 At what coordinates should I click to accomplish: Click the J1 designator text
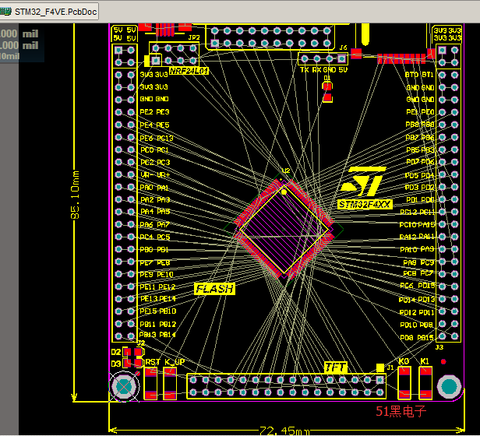(390, 367)
